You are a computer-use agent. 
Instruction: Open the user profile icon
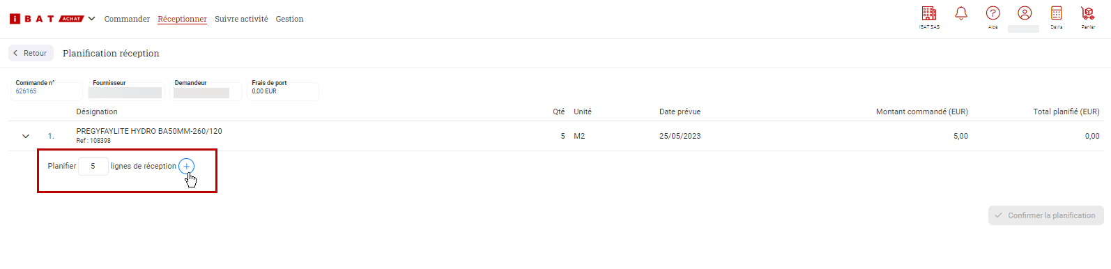[1025, 13]
